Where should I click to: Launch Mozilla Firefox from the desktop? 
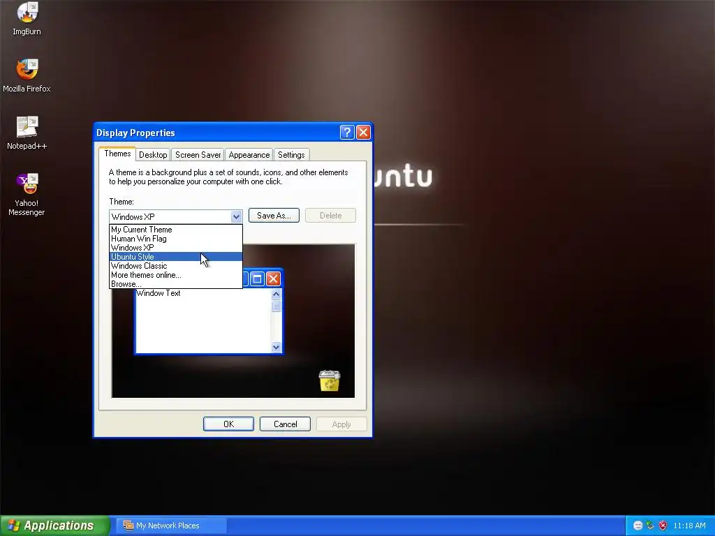coord(27,75)
